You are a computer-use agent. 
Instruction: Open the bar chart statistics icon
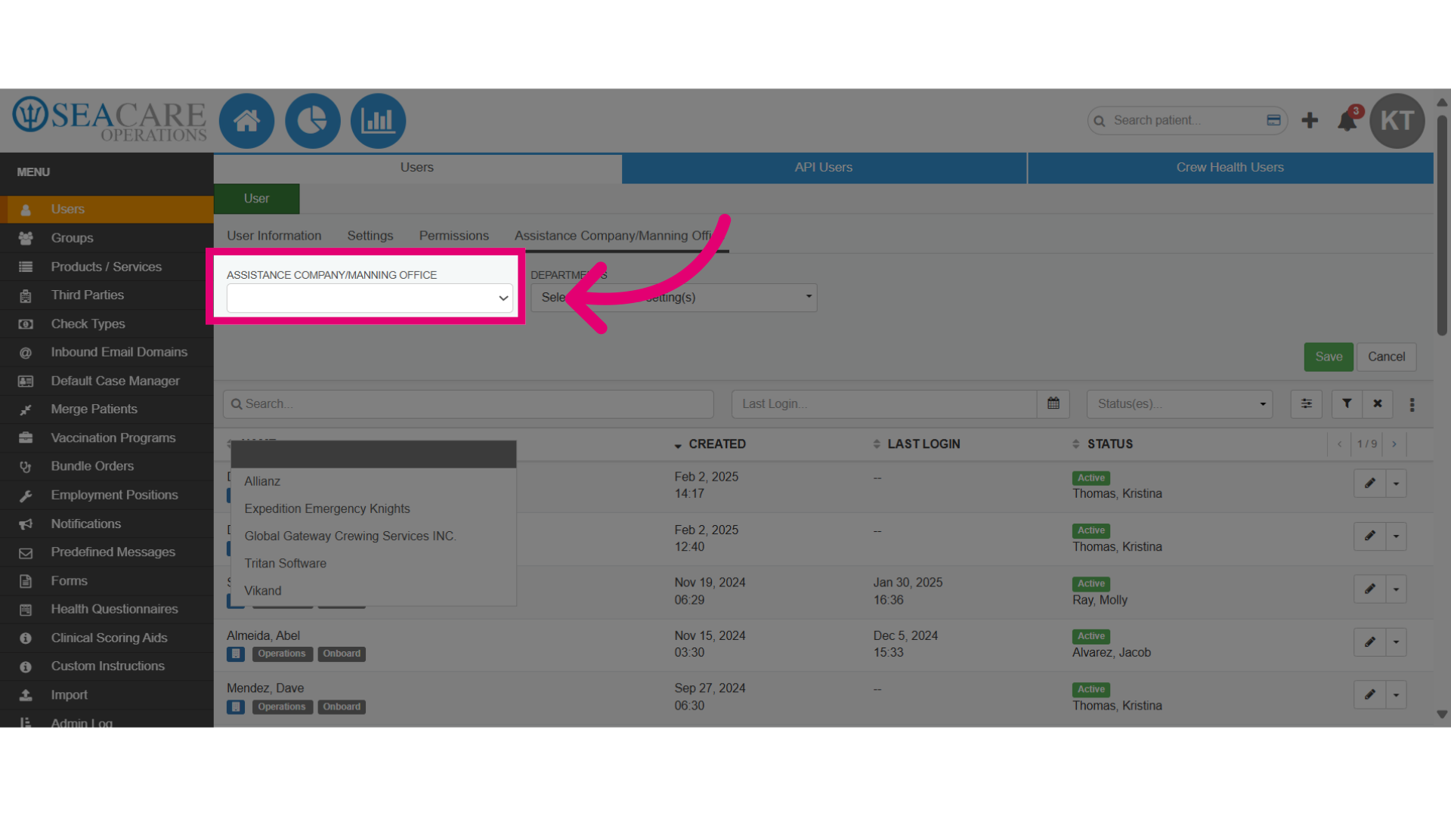(x=378, y=121)
